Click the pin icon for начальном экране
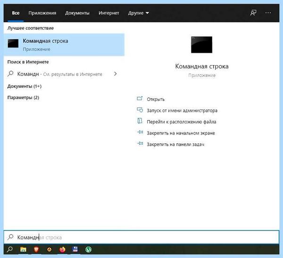Viewport: 283px width, 258px height. pos(140,133)
